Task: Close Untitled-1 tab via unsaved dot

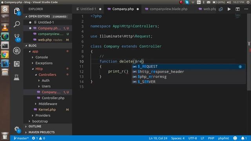Action: pos(100,9)
